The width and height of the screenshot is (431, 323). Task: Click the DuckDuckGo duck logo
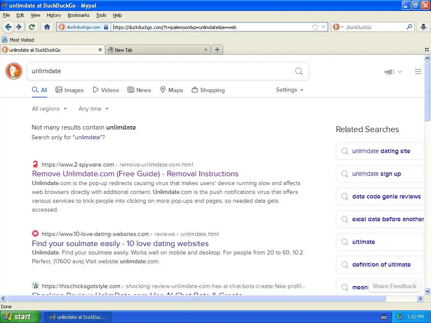pyautogui.click(x=14, y=71)
